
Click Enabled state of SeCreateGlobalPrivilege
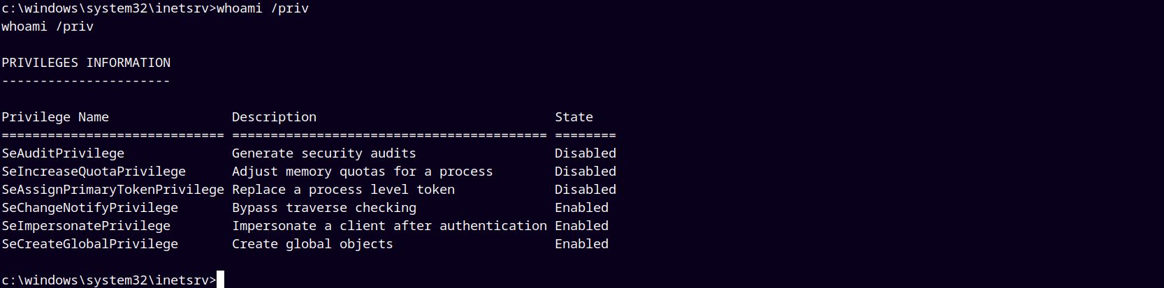click(581, 244)
